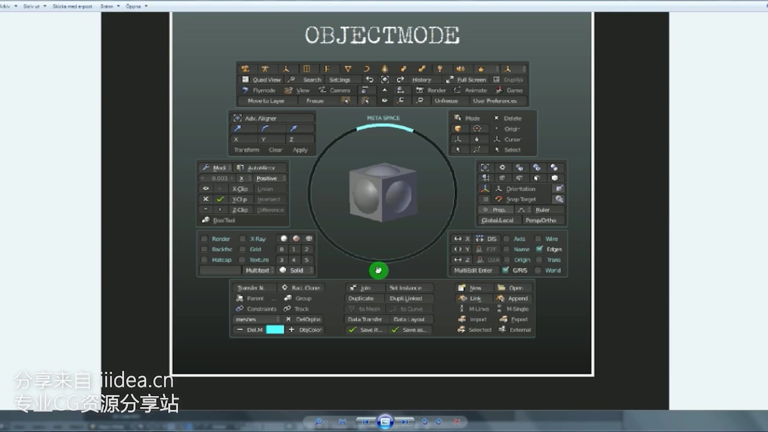768x432 pixels.
Task: Open the Öppna dropdown in the toolbar
Action: point(137,6)
